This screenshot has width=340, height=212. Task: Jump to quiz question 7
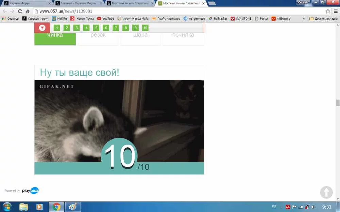click(116, 28)
